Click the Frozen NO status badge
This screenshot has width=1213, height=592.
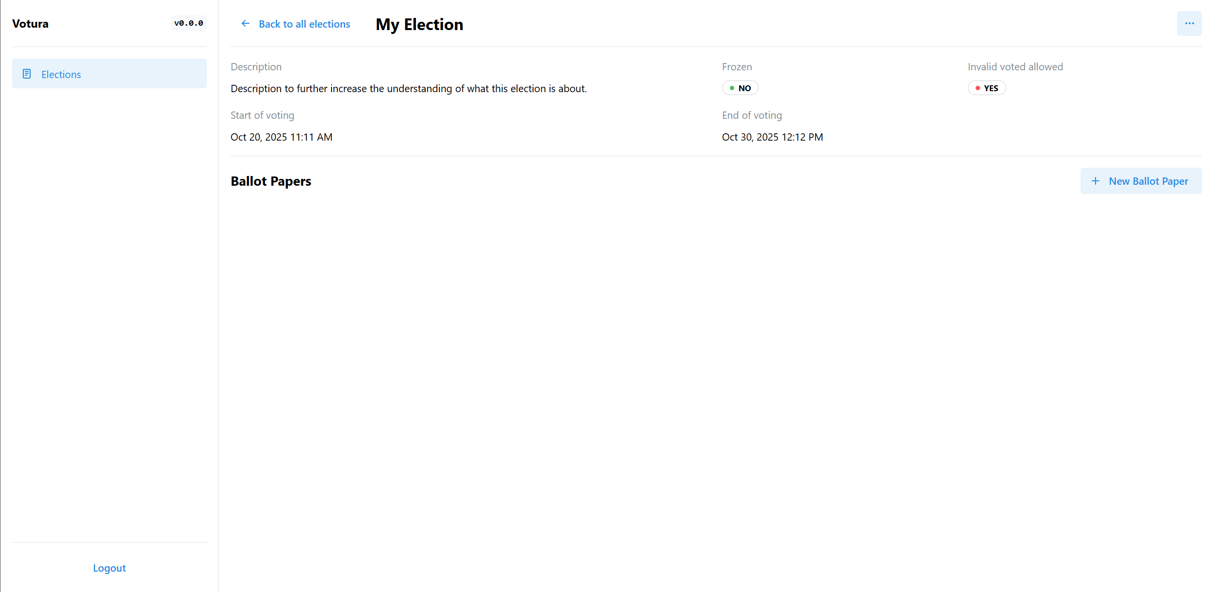(740, 88)
